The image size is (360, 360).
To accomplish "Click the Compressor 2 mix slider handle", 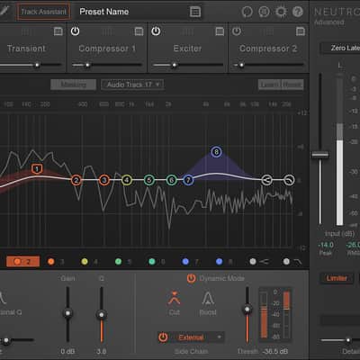I will [241, 65].
